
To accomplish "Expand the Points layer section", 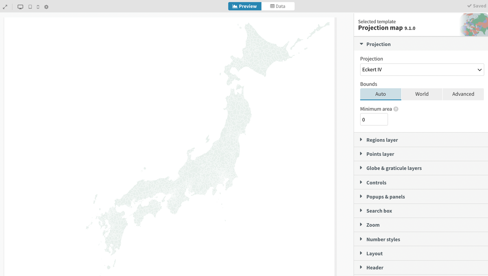I will pyautogui.click(x=421, y=154).
